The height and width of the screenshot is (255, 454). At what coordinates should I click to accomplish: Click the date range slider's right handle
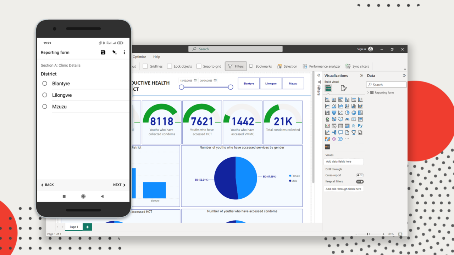pos(231,87)
